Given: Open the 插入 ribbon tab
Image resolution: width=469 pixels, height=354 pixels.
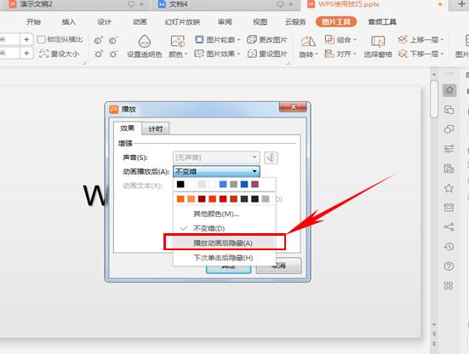Looking at the screenshot, I should (69, 22).
